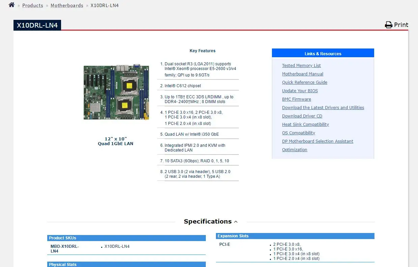Image resolution: width=418 pixels, height=267 pixels.
Task: Click the printer icon next to Print
Action: [389, 25]
